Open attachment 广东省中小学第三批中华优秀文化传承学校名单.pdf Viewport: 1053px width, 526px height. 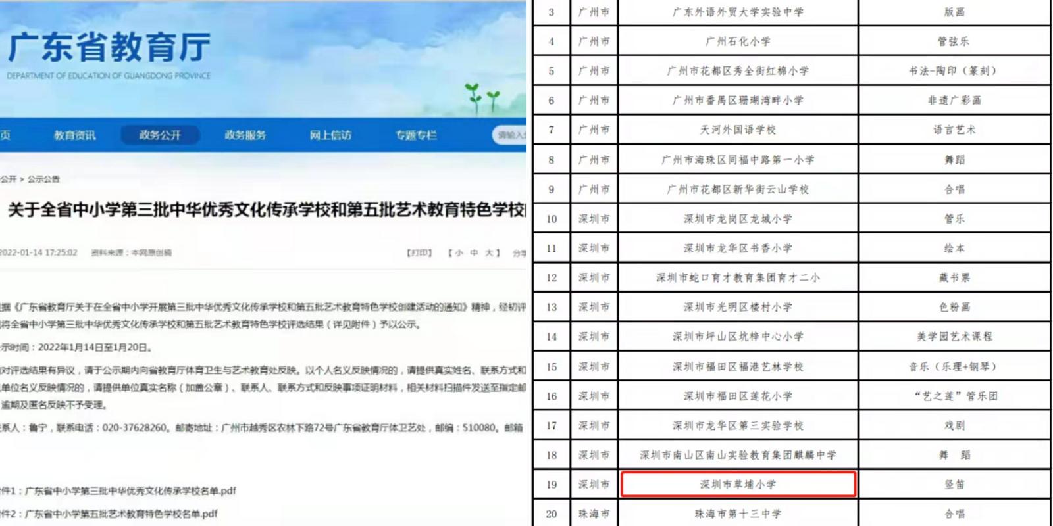[x=130, y=491]
